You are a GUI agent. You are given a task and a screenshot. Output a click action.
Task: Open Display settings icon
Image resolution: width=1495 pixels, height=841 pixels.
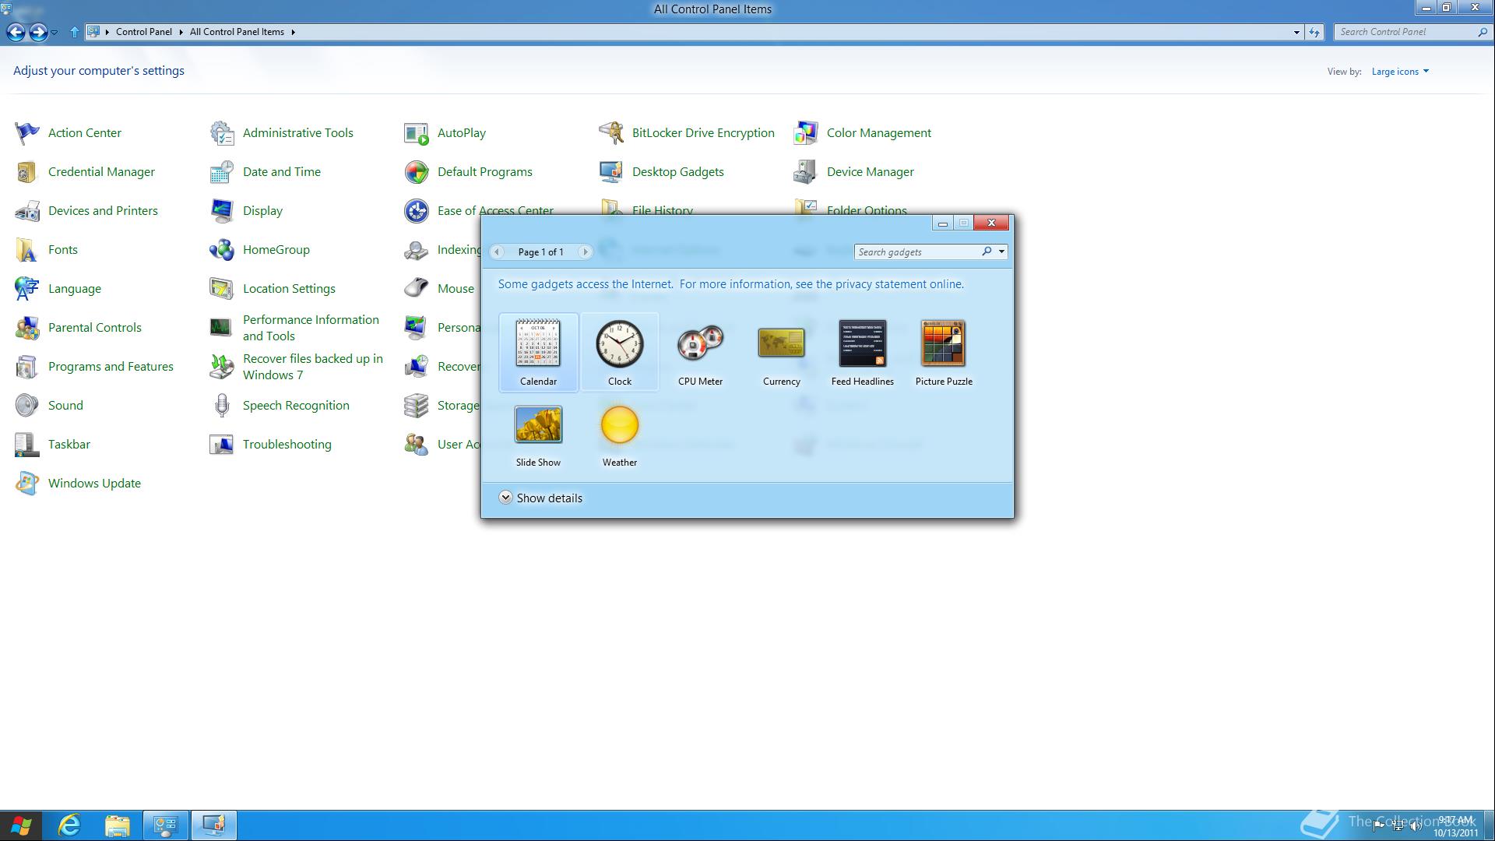pyautogui.click(x=222, y=211)
